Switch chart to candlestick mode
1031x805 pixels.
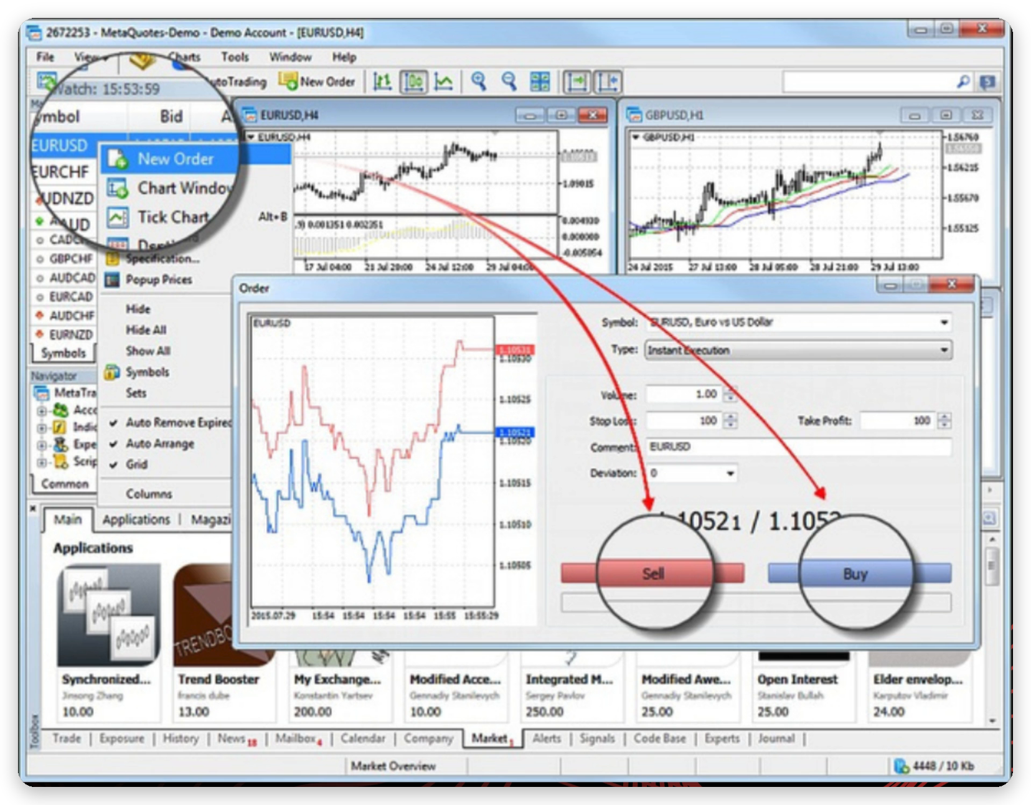click(413, 82)
